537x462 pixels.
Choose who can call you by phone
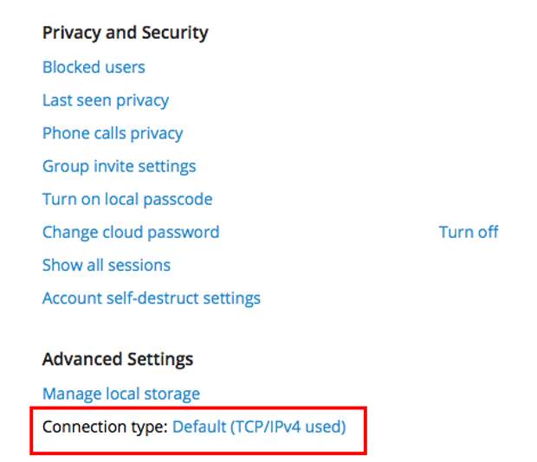[113, 133]
